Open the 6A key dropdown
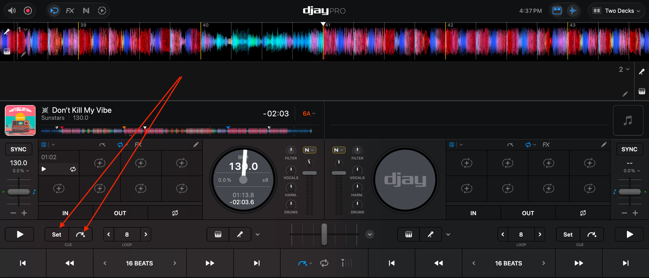 point(309,114)
